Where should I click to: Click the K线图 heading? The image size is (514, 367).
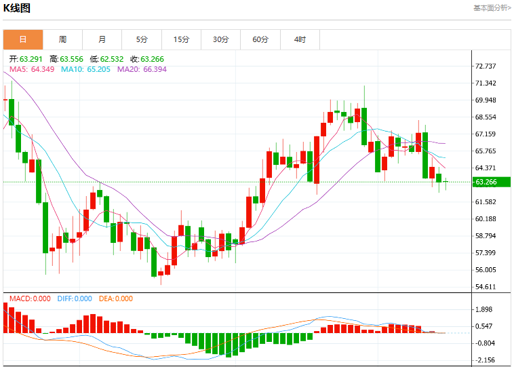pos(17,8)
